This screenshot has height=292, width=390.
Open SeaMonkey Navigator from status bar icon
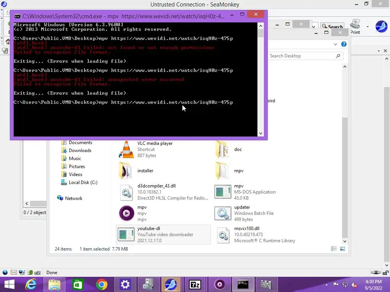pyautogui.click(x=5, y=272)
